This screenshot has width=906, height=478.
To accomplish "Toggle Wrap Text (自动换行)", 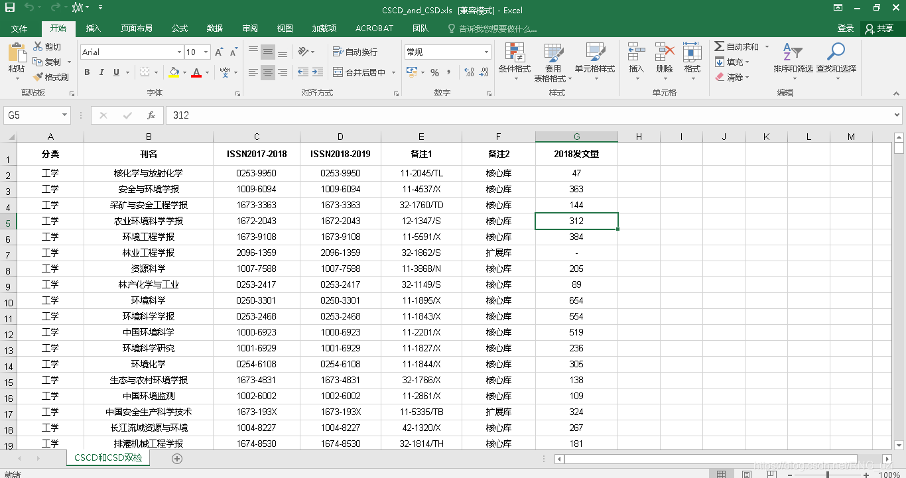I will click(355, 52).
